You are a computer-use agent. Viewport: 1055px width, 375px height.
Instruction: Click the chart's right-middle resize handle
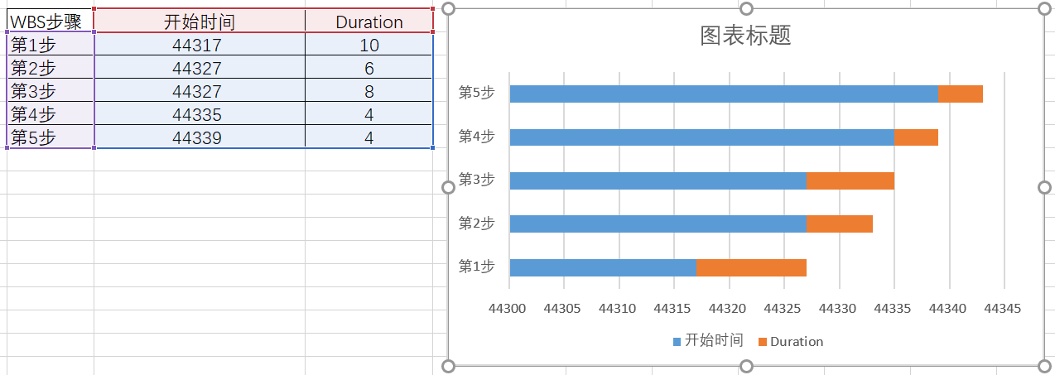click(1043, 188)
